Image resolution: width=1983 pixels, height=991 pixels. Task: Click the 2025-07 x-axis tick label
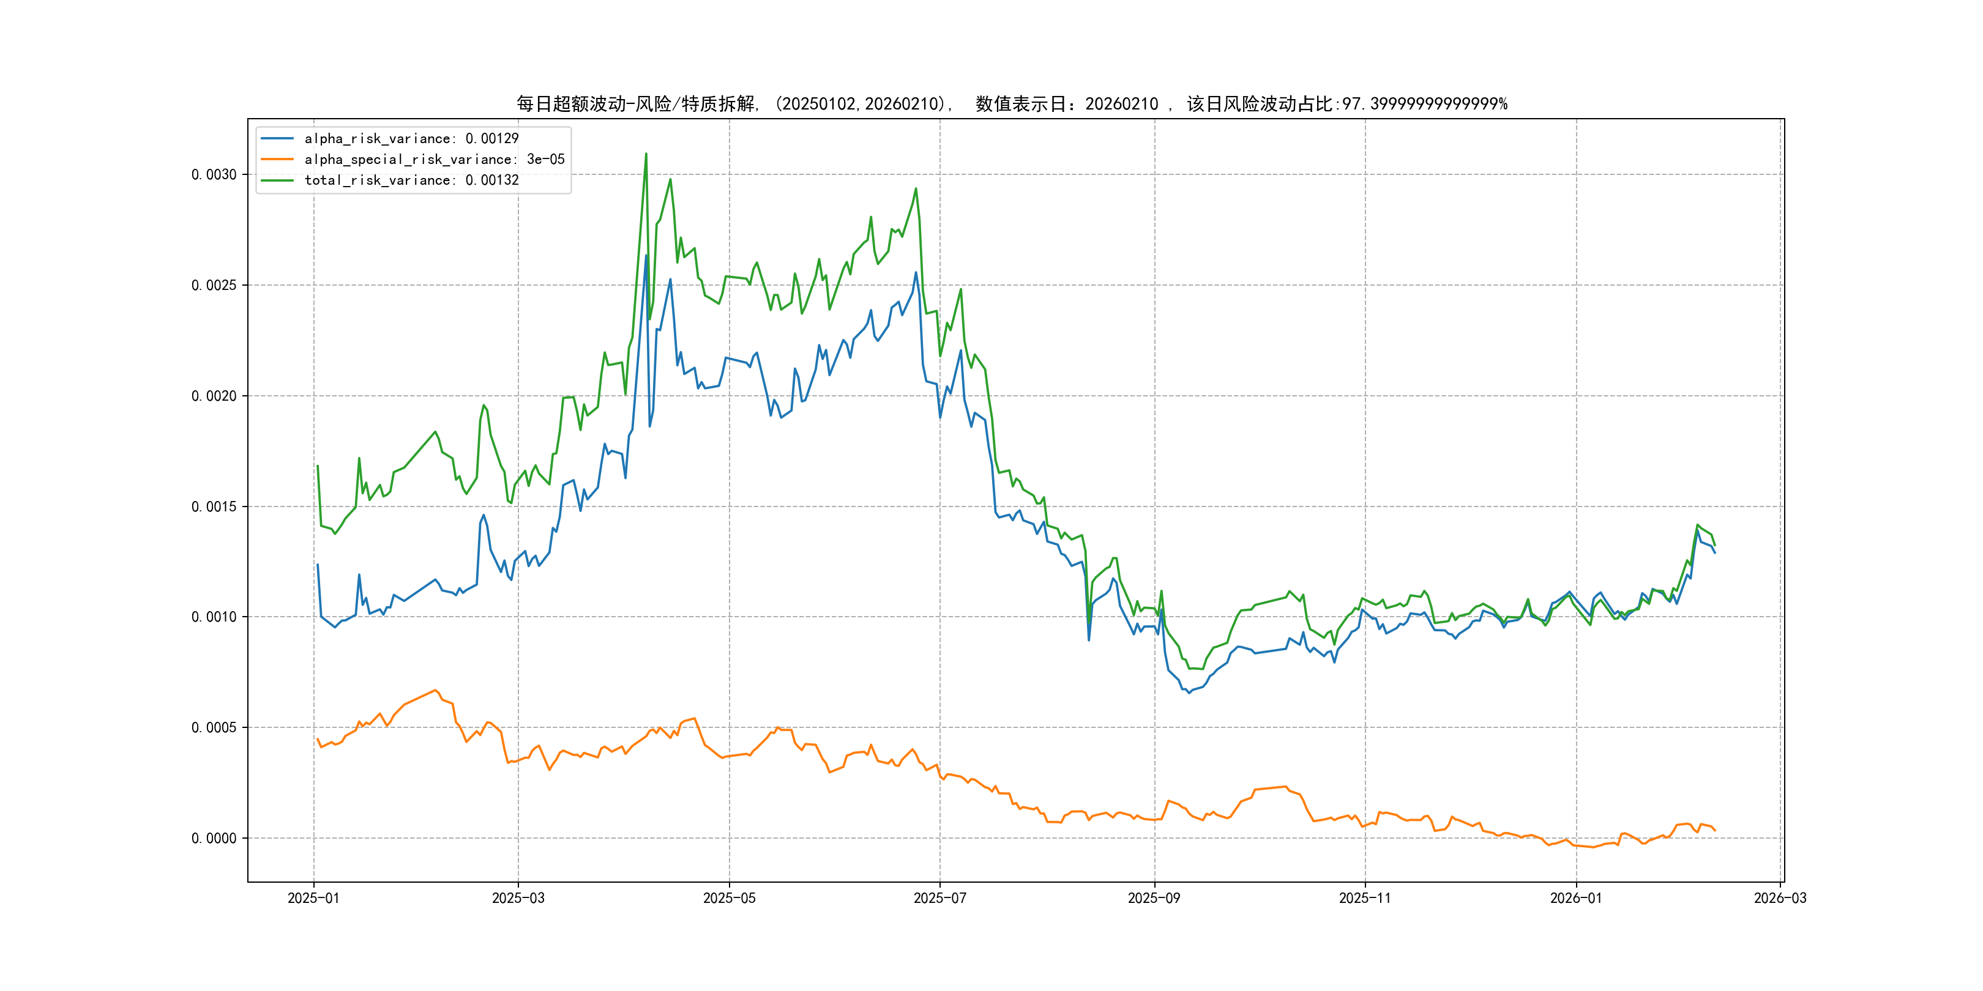click(939, 898)
